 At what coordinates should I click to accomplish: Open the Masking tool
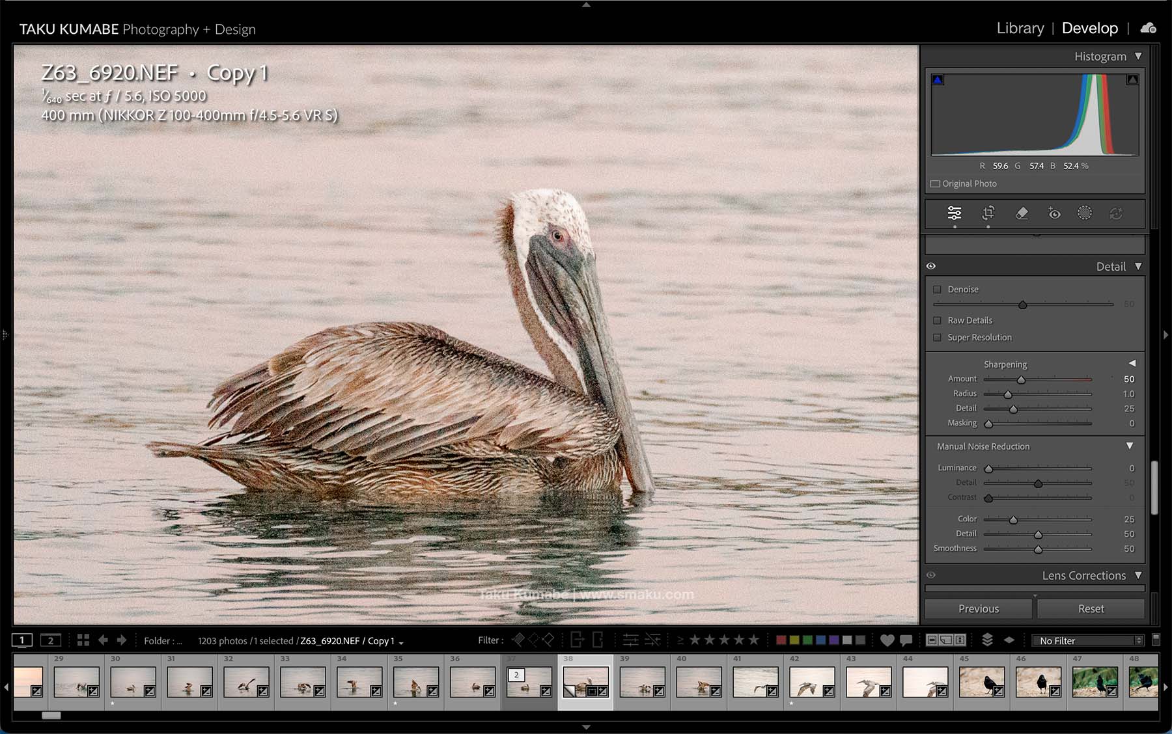click(x=1084, y=213)
